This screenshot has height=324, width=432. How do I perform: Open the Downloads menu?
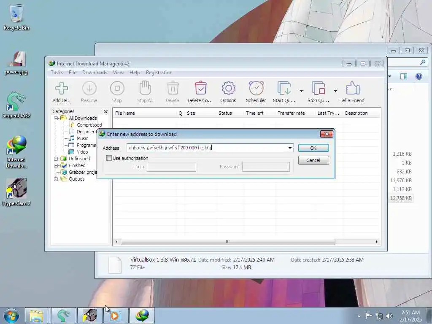point(94,73)
